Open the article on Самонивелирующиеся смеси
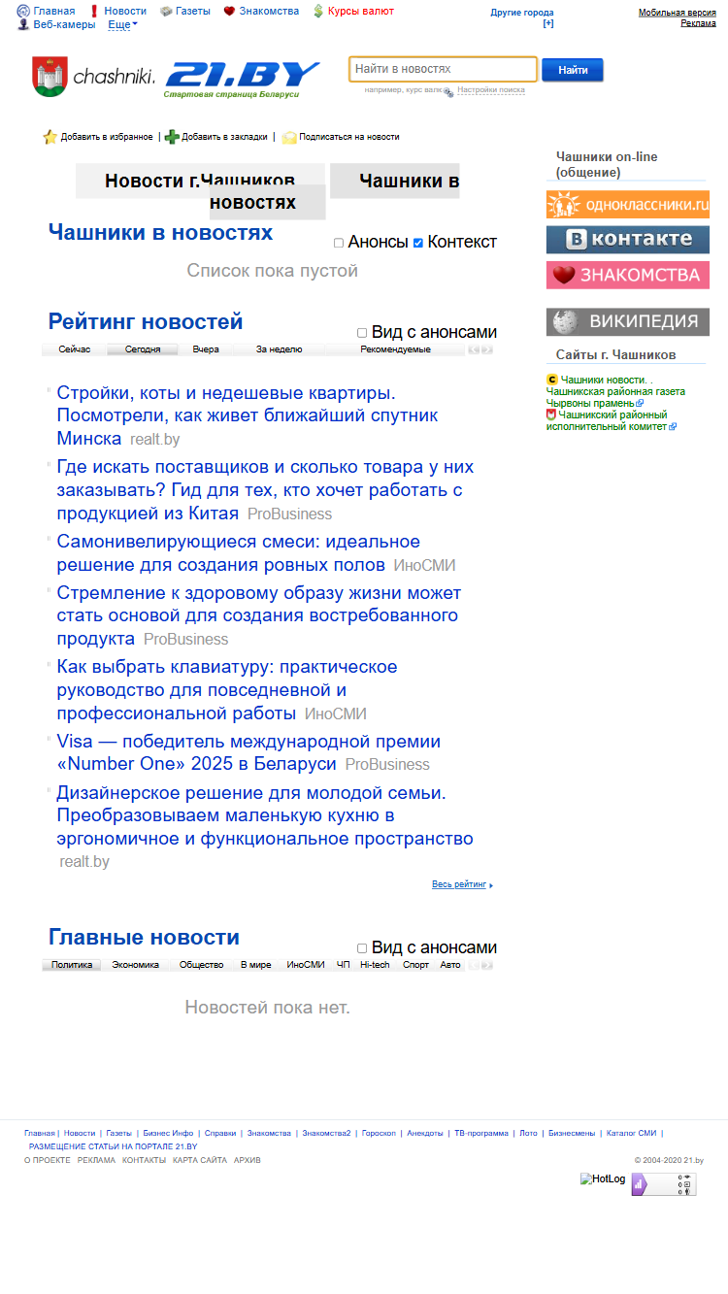 pos(239,552)
